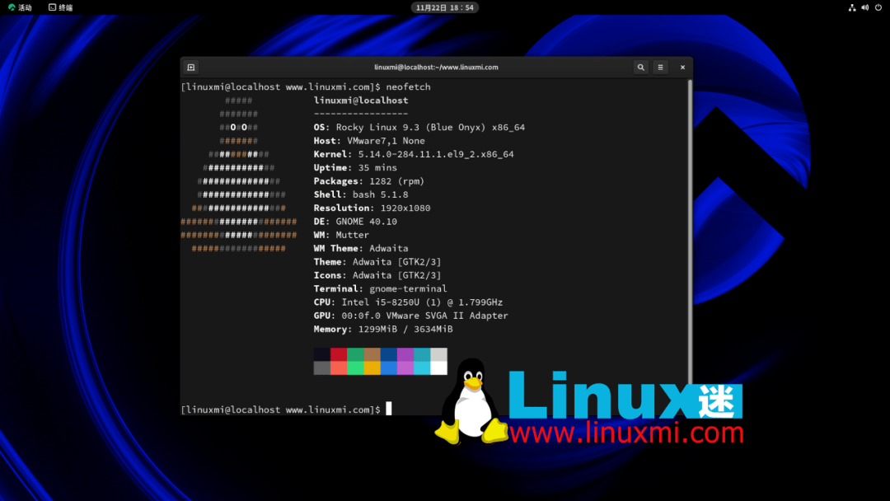Open a new terminal tab

pos(189,67)
